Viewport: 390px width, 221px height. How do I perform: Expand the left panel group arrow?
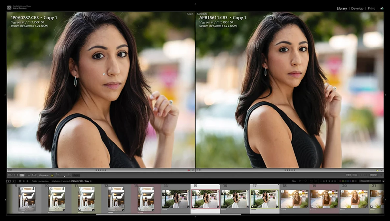pyautogui.click(x=5, y=95)
